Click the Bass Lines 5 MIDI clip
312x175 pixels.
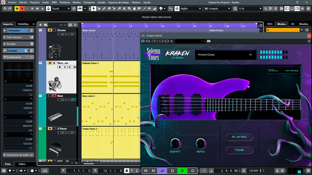tap(110, 110)
